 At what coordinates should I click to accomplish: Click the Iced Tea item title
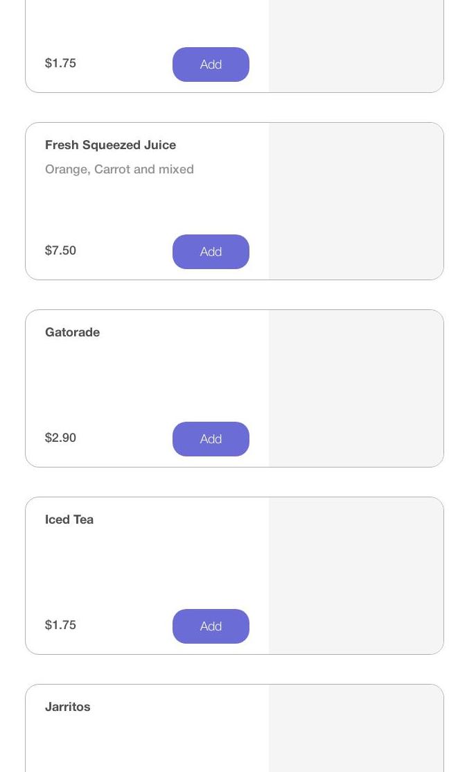(x=69, y=520)
